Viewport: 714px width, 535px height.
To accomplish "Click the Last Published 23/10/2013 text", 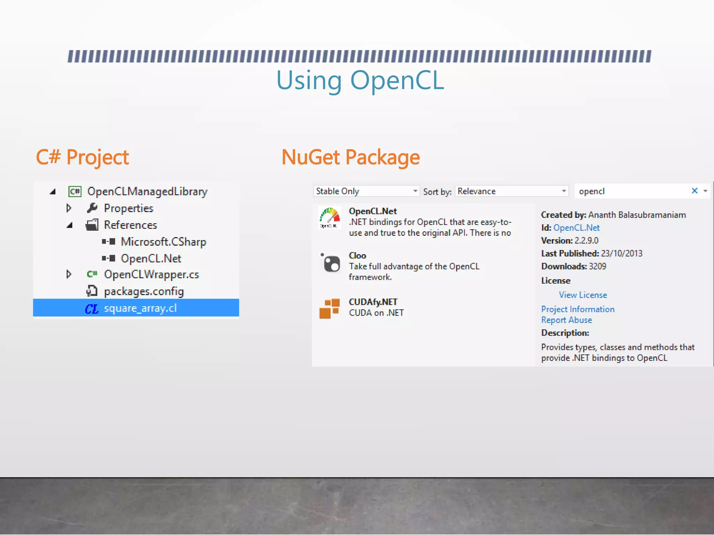I will (x=592, y=254).
